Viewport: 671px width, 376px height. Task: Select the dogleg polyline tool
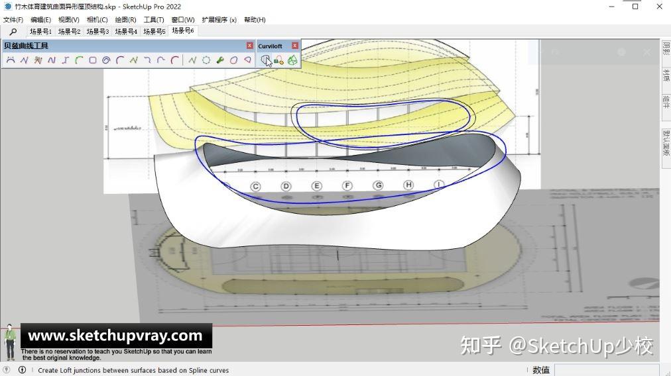(66, 60)
